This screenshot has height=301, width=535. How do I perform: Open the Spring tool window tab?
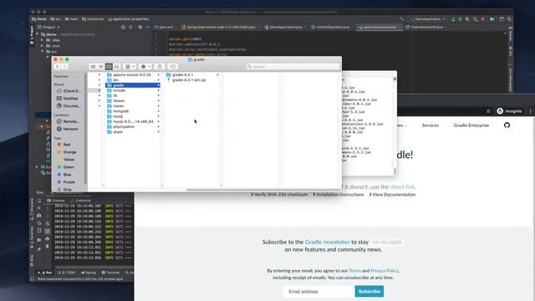tap(89, 273)
